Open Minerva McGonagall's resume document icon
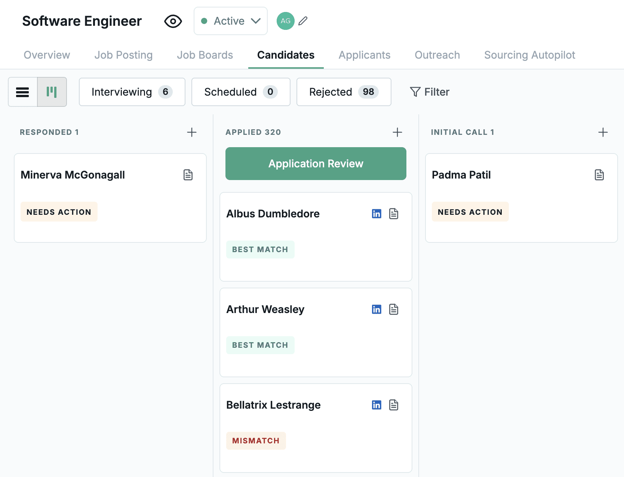This screenshot has width=624, height=477. click(x=188, y=175)
